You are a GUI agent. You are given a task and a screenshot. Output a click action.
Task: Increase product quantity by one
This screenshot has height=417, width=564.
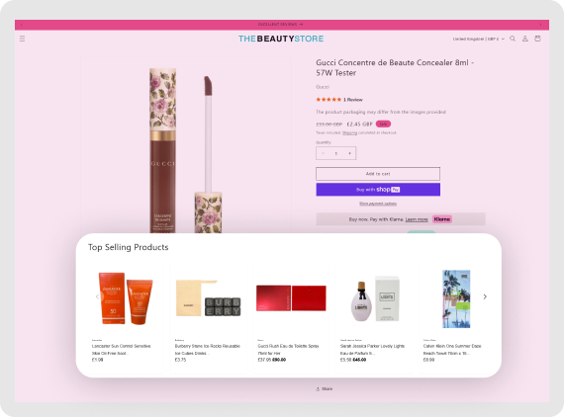pos(349,153)
